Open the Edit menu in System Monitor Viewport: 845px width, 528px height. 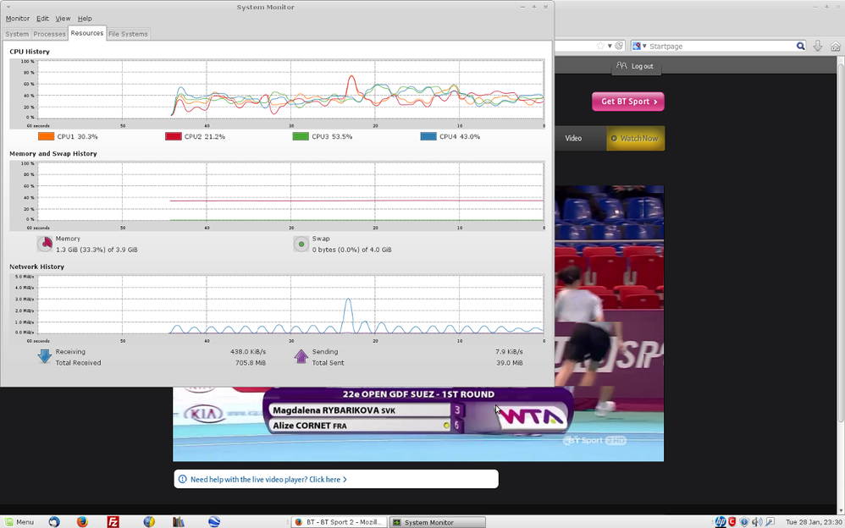(x=42, y=19)
